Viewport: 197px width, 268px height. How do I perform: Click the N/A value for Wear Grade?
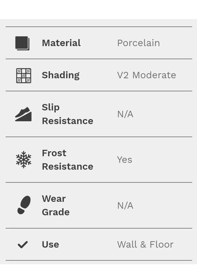coord(125,205)
